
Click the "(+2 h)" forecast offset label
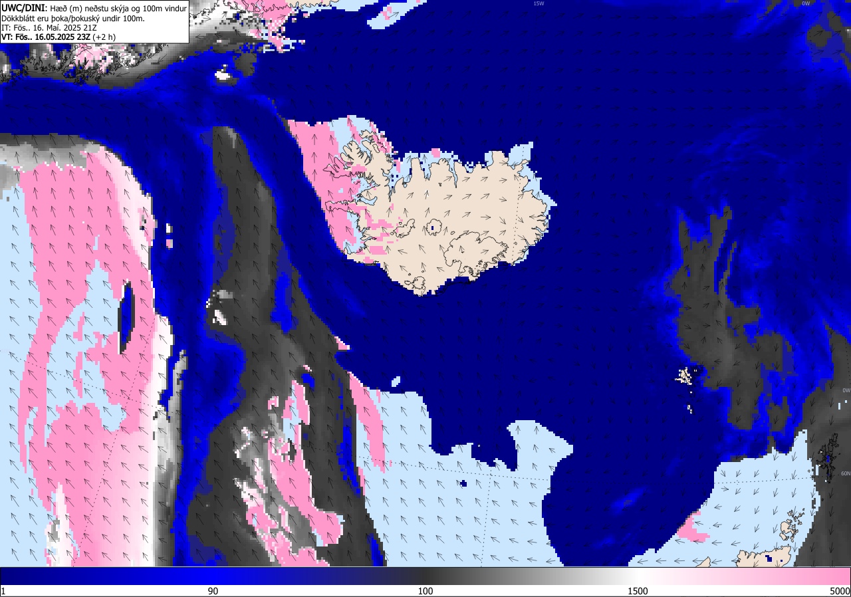pyautogui.click(x=104, y=37)
